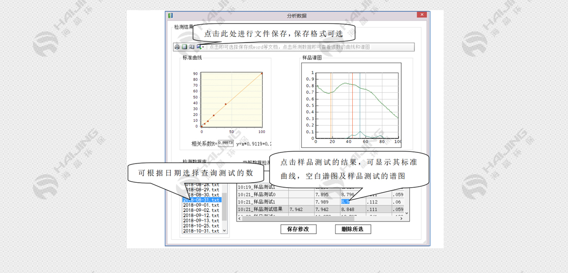Close the 分析数据 dialog window
568x273 pixels.
click(x=421, y=15)
